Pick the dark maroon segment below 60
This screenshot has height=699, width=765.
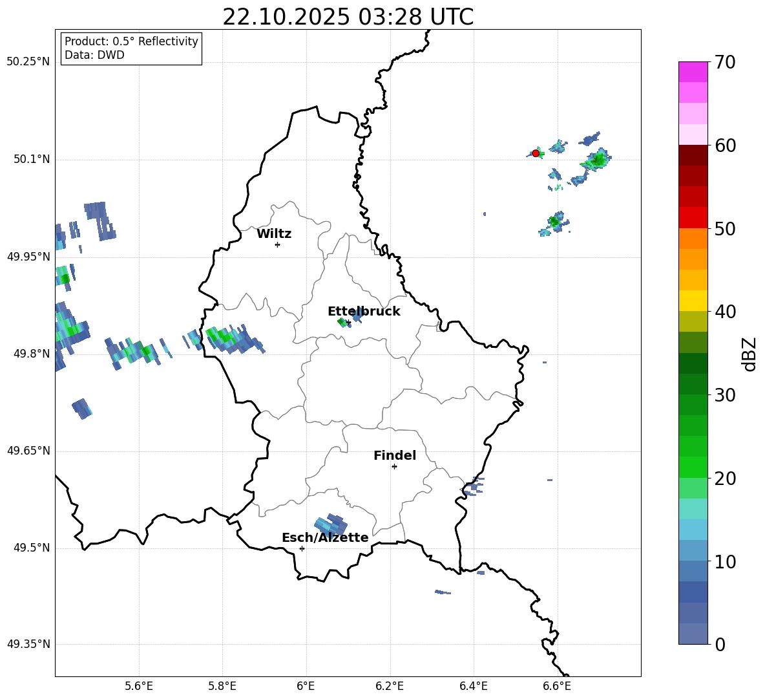(x=693, y=155)
